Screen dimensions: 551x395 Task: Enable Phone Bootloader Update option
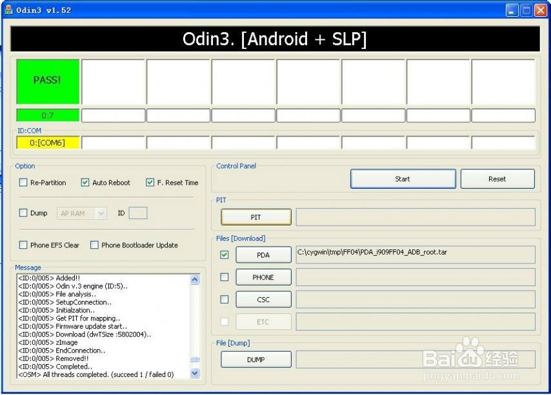coord(95,245)
